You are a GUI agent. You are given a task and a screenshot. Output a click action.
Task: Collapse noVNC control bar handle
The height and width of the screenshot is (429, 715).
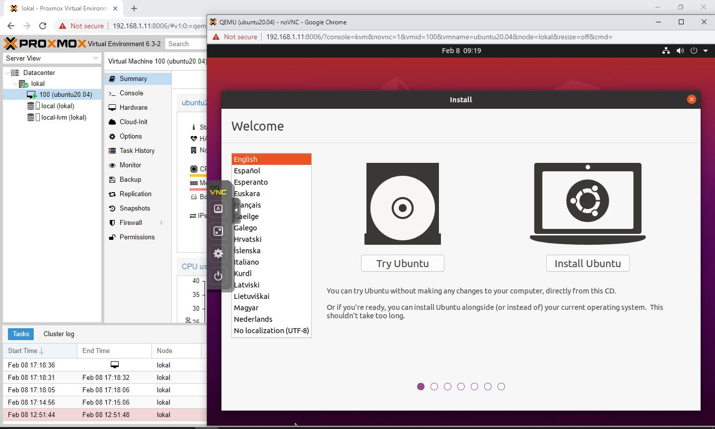click(236, 210)
